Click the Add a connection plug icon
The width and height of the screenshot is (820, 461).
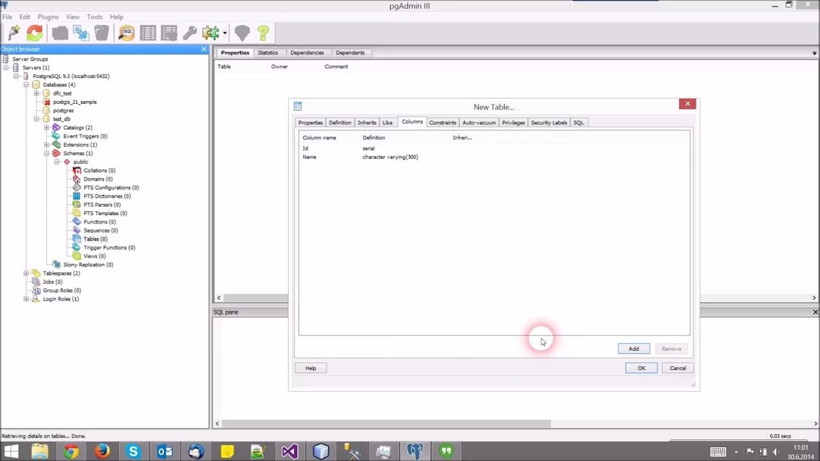point(13,33)
